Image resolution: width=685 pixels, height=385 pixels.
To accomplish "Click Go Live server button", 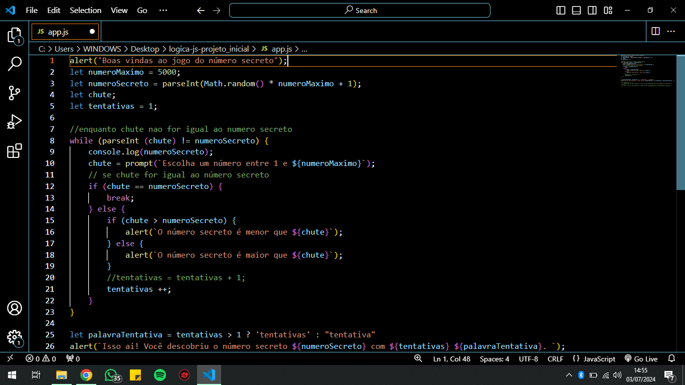I will click(x=641, y=359).
